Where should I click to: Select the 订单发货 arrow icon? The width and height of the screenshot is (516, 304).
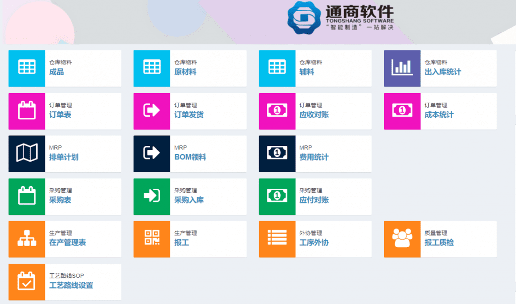click(152, 111)
